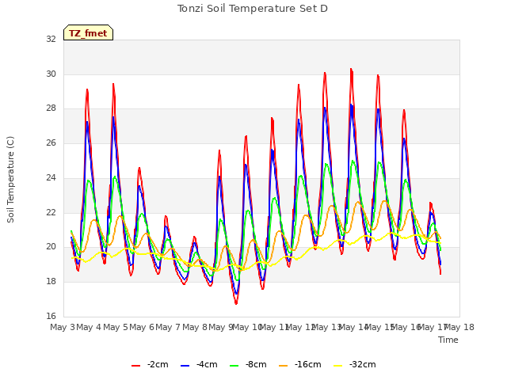Click the 28 y-axis tick label
The width and height of the screenshot is (507, 380).
click(51, 108)
